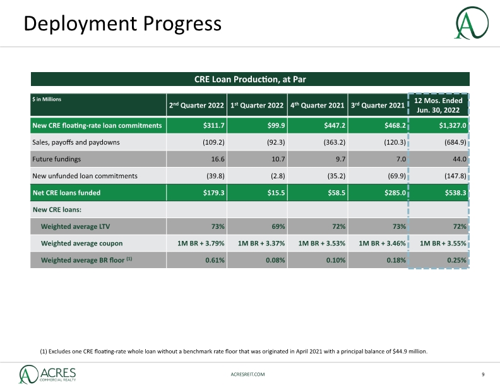500x387 pixels.
Task: Select the 2nd Quarter 2022 column header
Action: coord(196,105)
